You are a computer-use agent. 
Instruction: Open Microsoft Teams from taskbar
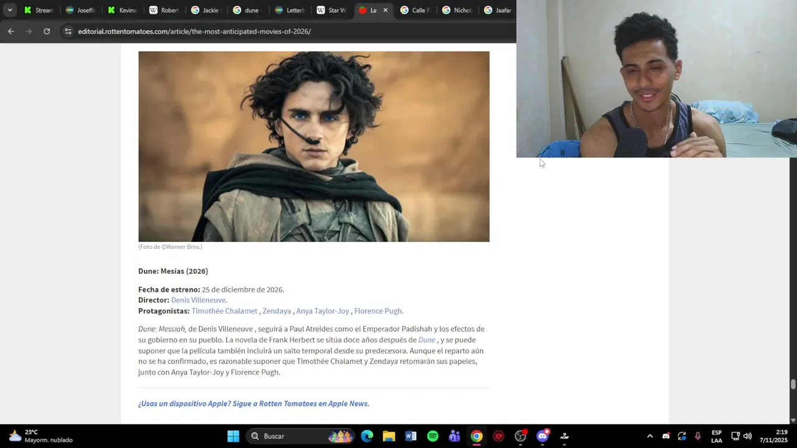[x=455, y=436]
